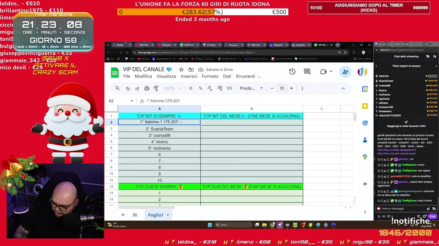Open the Formato menu
The height and width of the screenshot is (246, 439).
point(210,76)
